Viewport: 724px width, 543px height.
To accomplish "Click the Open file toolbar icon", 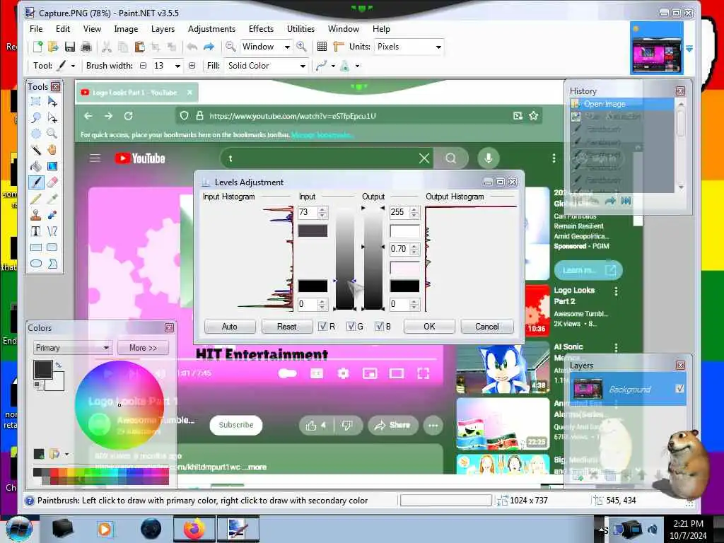I will pyautogui.click(x=53, y=47).
